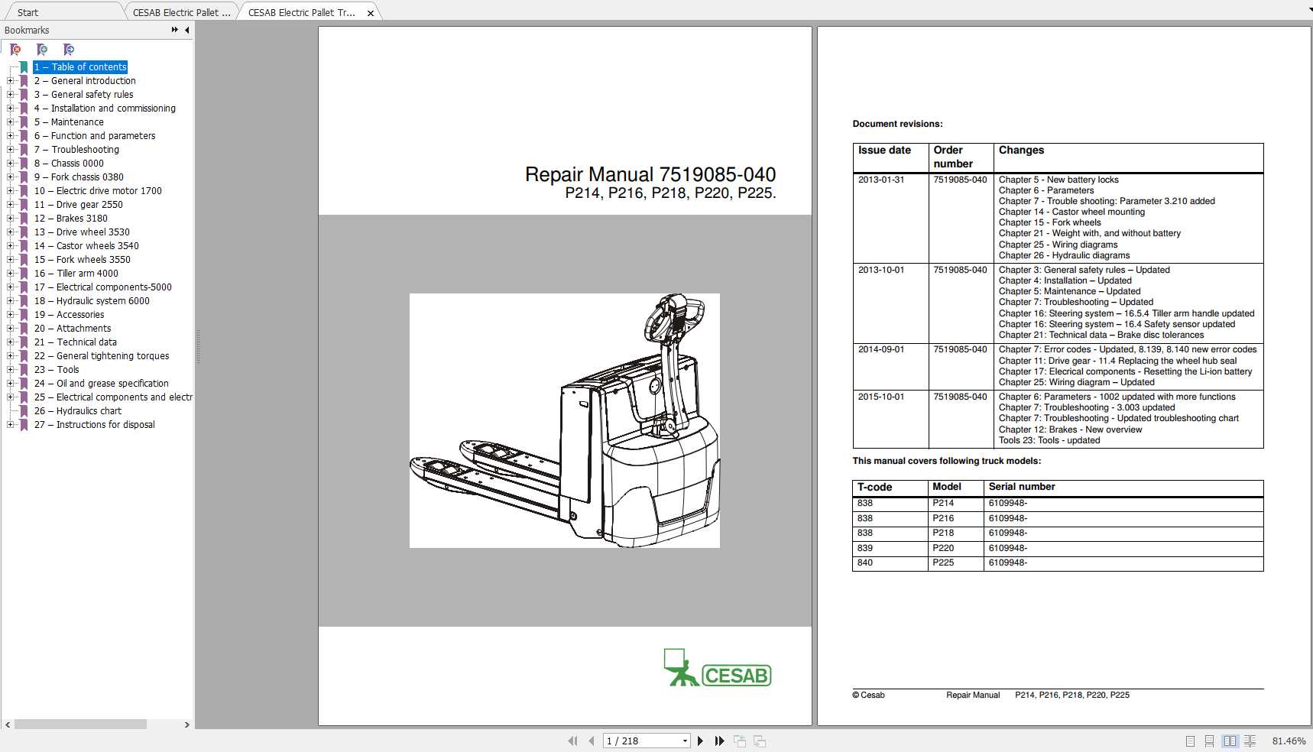Open bookmark 22 – General tightening torques
The height and width of the screenshot is (752, 1313).
[x=102, y=356]
